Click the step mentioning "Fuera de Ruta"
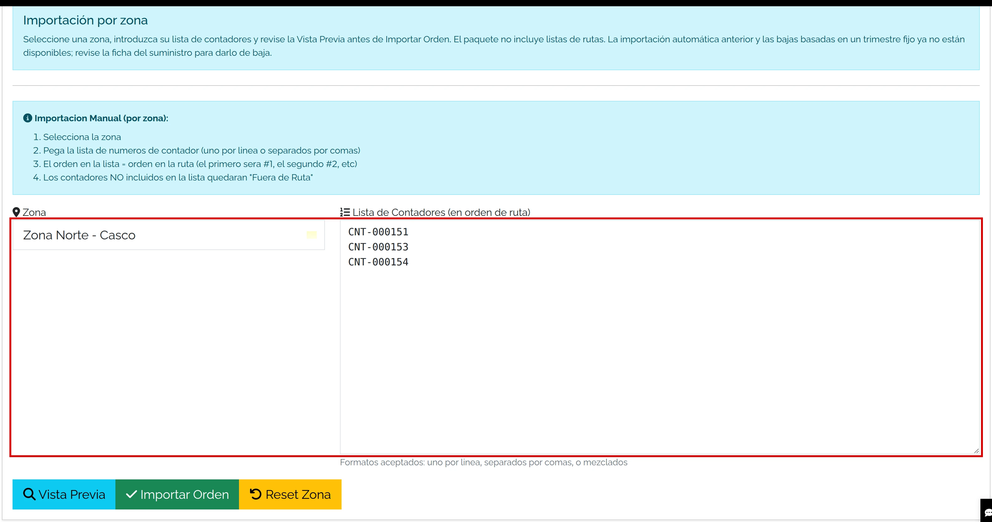This screenshot has width=992, height=522. point(178,177)
